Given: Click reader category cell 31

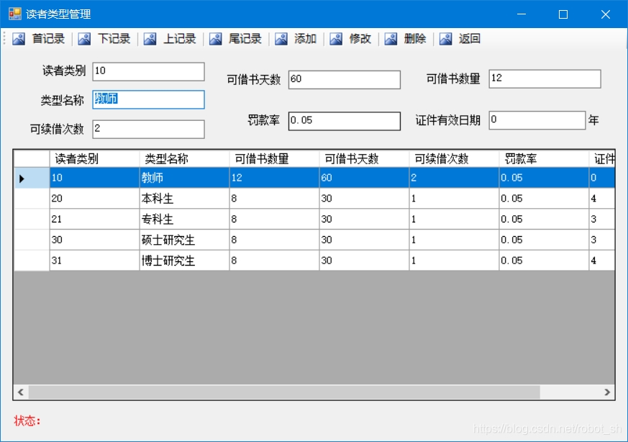Looking at the screenshot, I should pos(94,261).
